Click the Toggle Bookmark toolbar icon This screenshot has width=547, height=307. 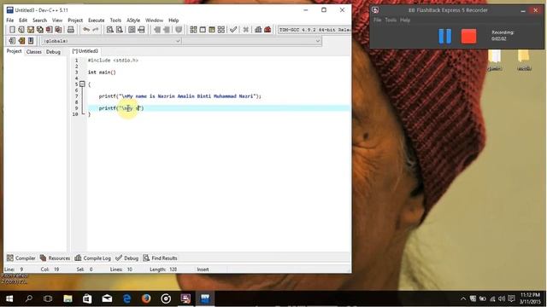pos(21,41)
